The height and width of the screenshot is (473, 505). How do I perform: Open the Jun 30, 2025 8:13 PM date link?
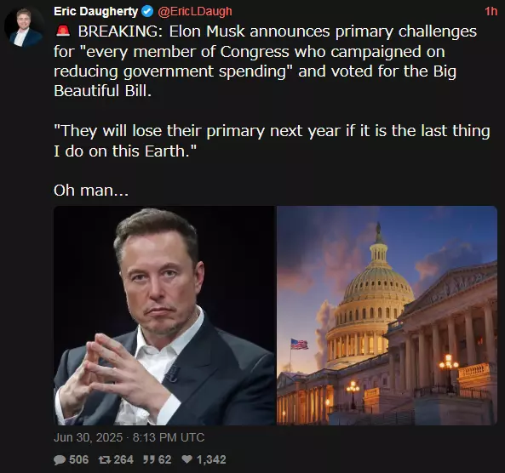click(129, 437)
